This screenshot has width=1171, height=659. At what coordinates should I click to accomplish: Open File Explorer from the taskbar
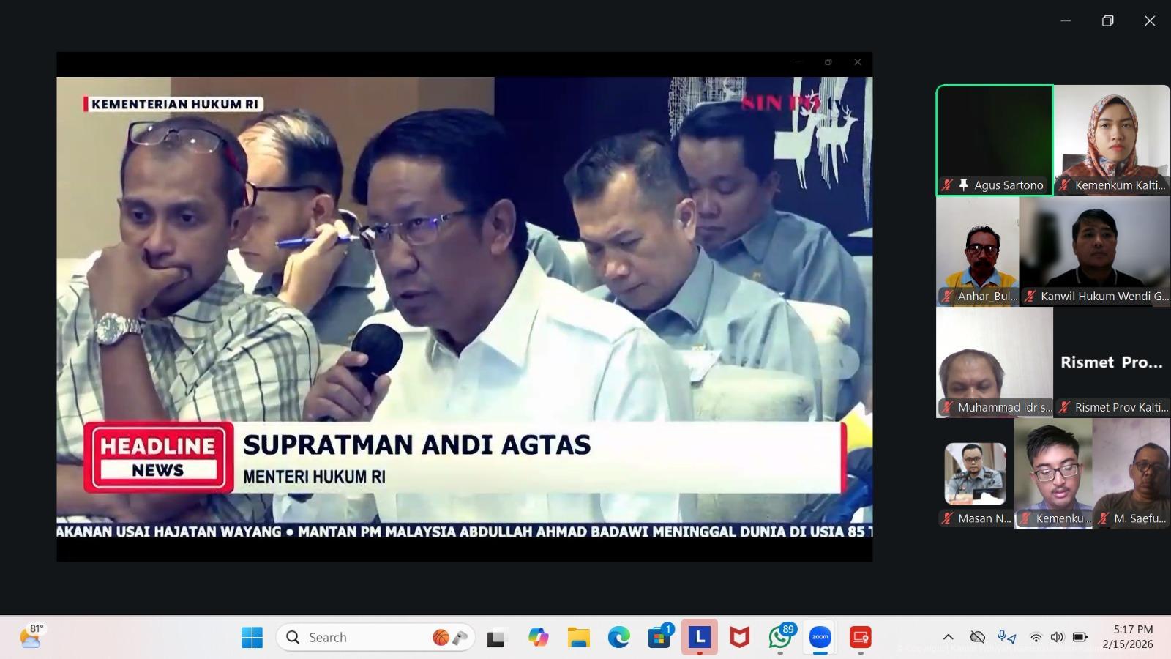pos(578,637)
